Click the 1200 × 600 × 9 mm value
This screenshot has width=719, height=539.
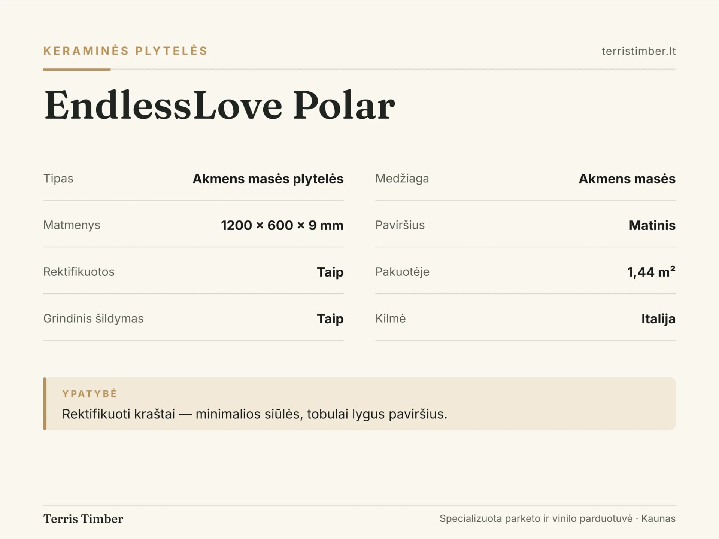click(x=282, y=225)
